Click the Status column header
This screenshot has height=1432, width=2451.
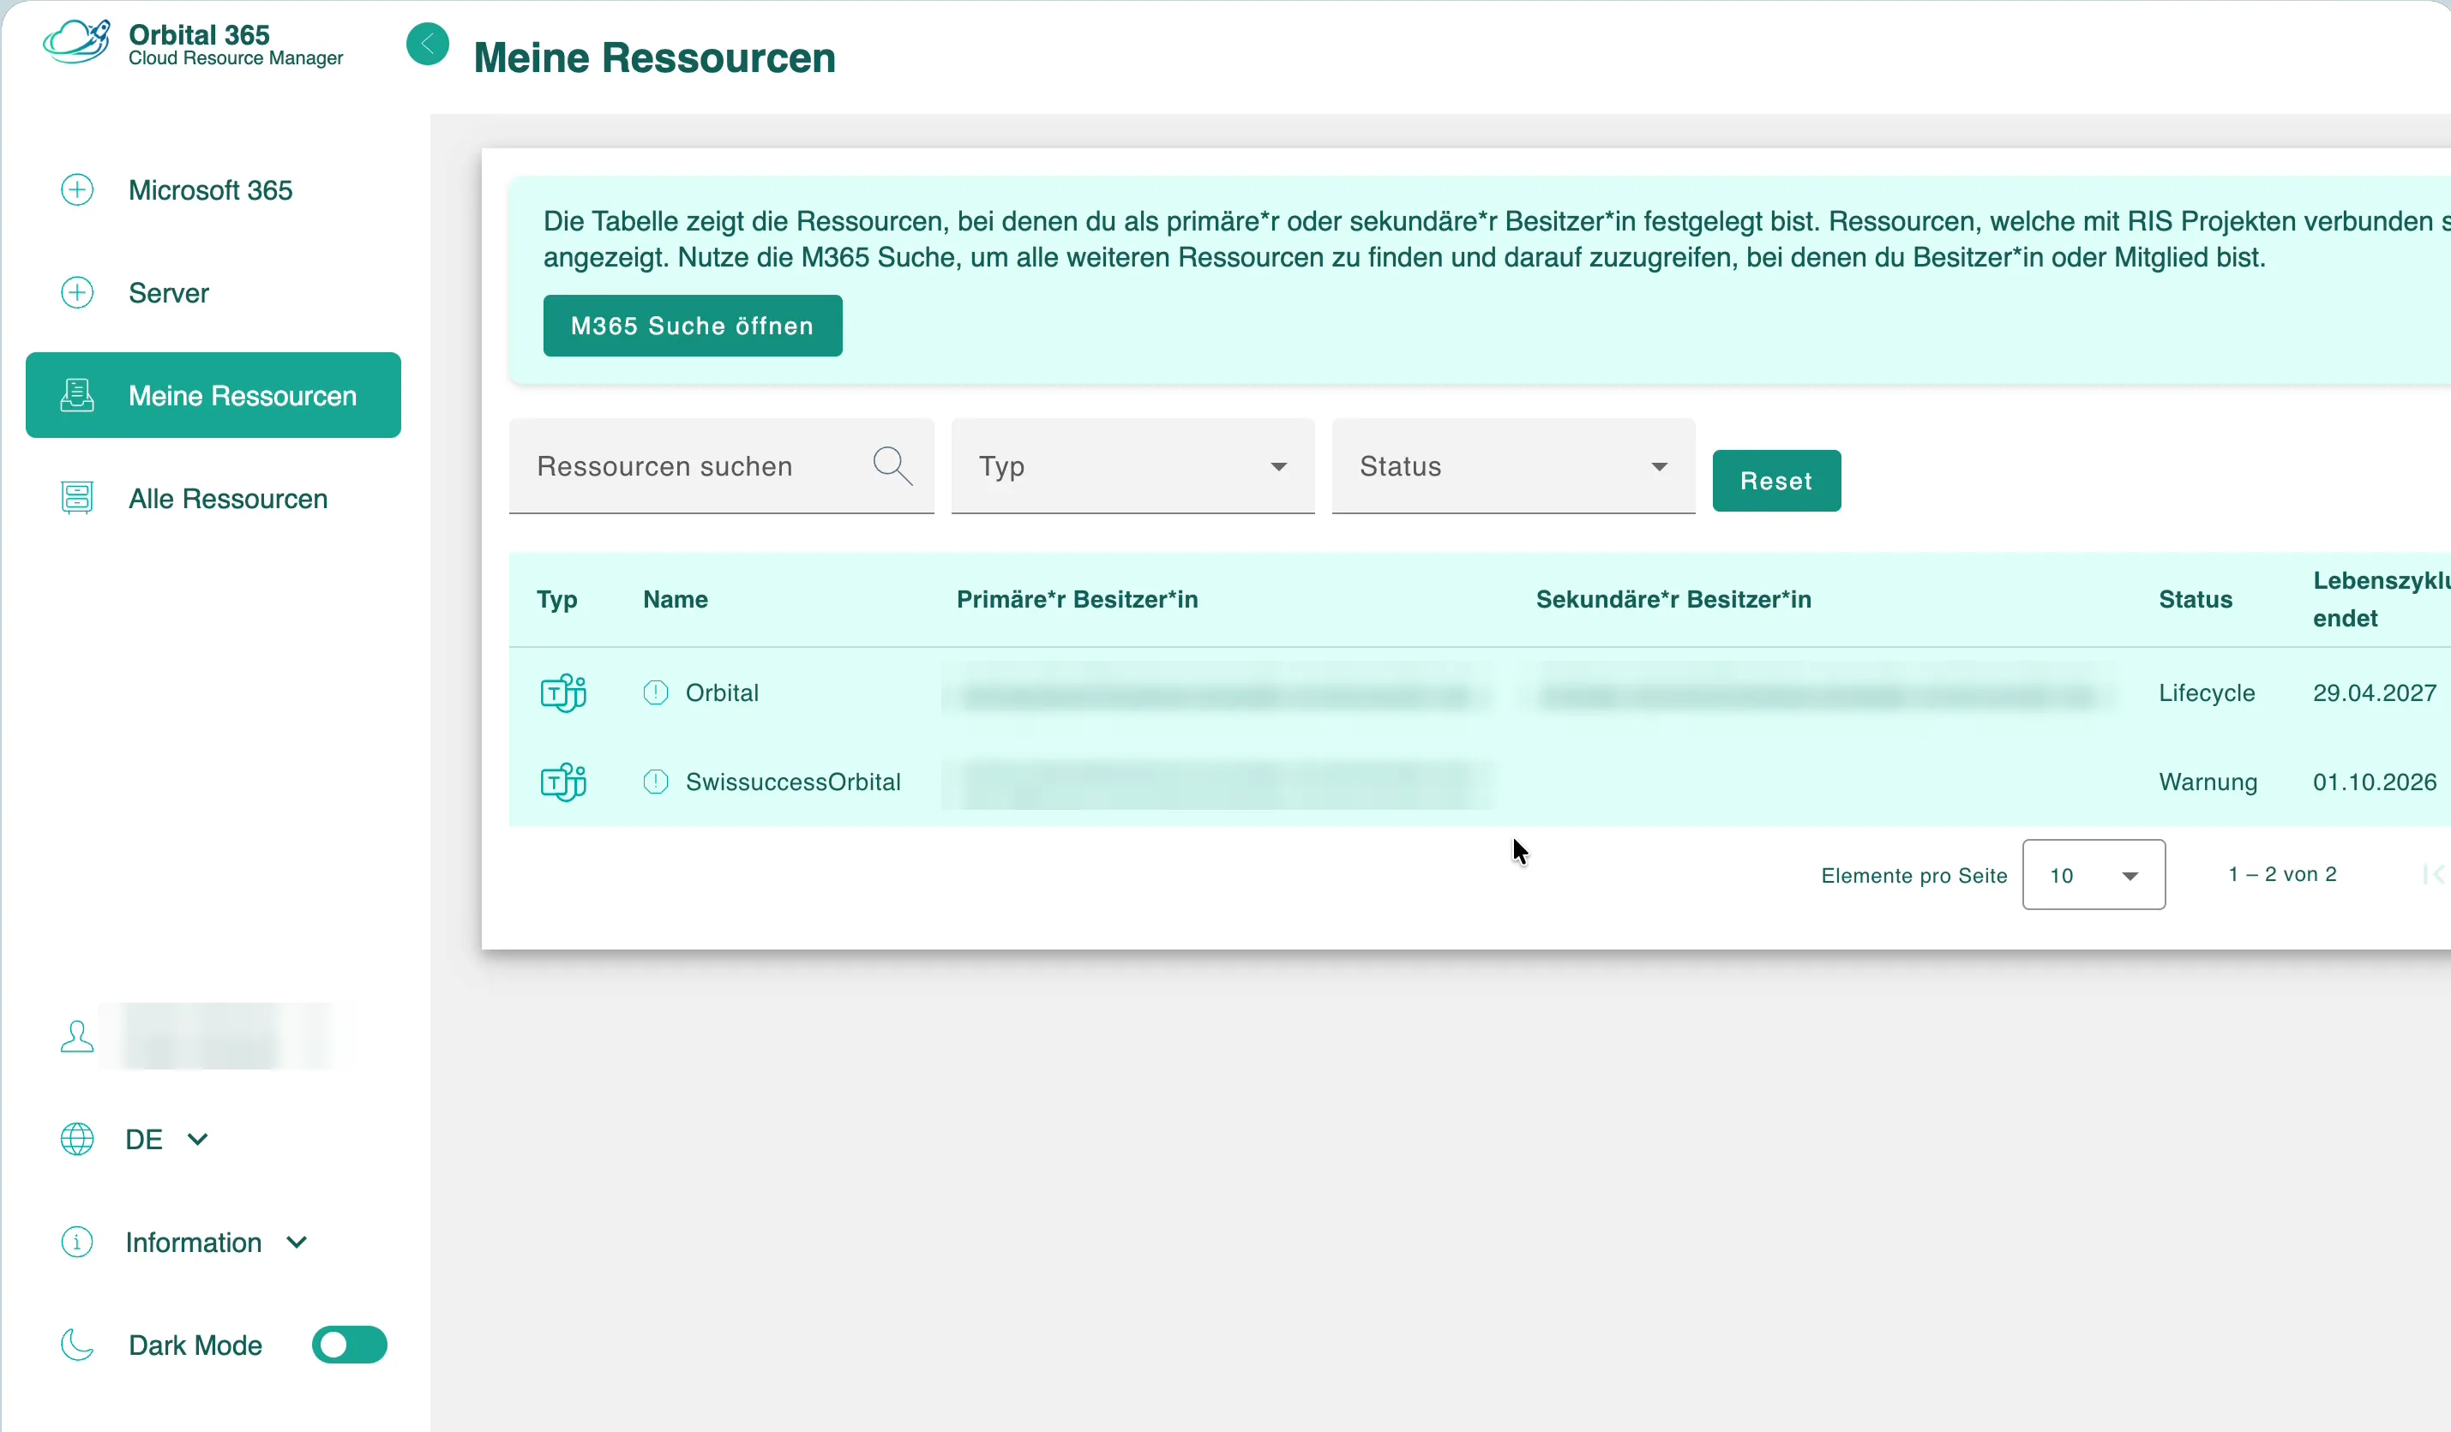[x=2196, y=600]
